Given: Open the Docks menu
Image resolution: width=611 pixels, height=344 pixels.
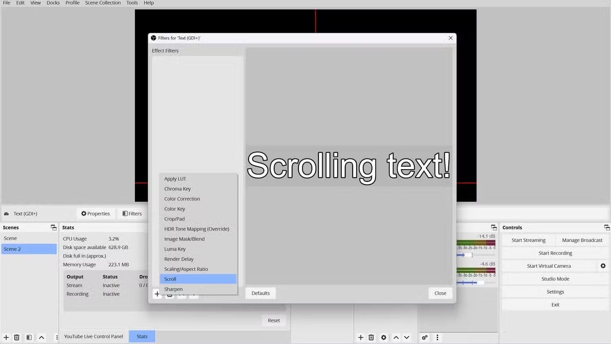Looking at the screenshot, I should point(53,3).
